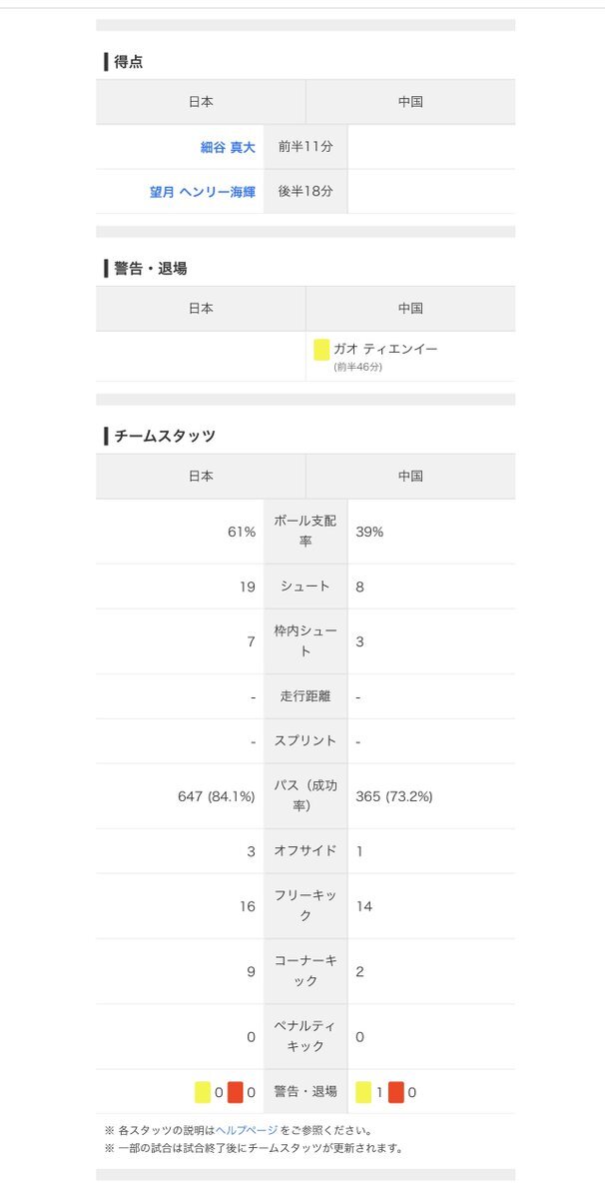Click the 前半11分 goal time cell
The width and height of the screenshot is (605, 1199).
pos(305,147)
